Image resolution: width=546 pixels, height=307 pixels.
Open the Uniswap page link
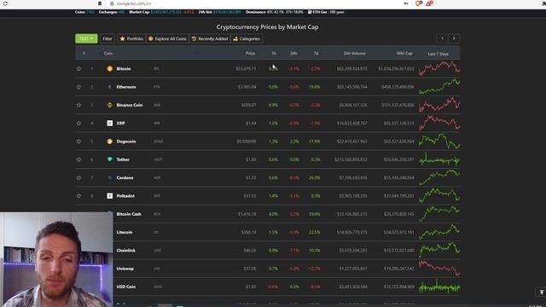coord(125,269)
